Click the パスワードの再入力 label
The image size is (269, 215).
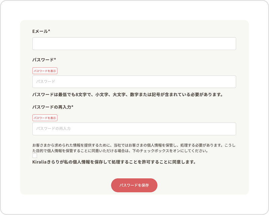point(53,107)
